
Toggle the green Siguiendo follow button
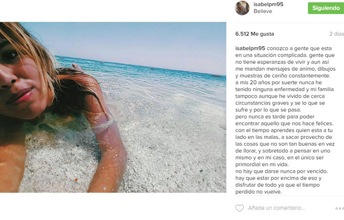coord(326,8)
